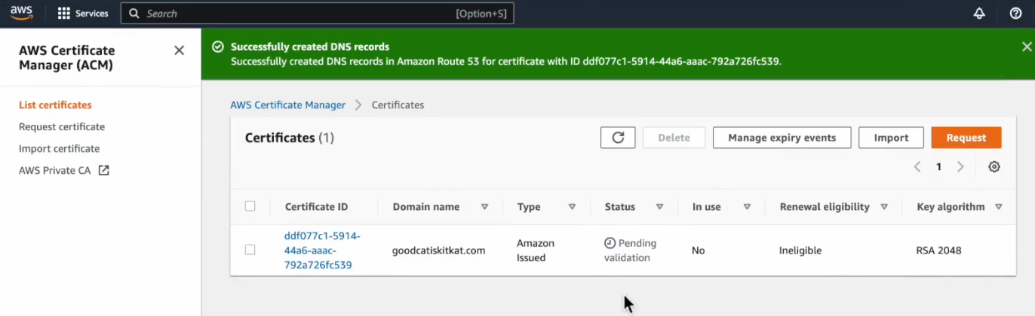Click the In use No cell
Image resolution: width=1035 pixels, height=316 pixels.
pos(698,251)
